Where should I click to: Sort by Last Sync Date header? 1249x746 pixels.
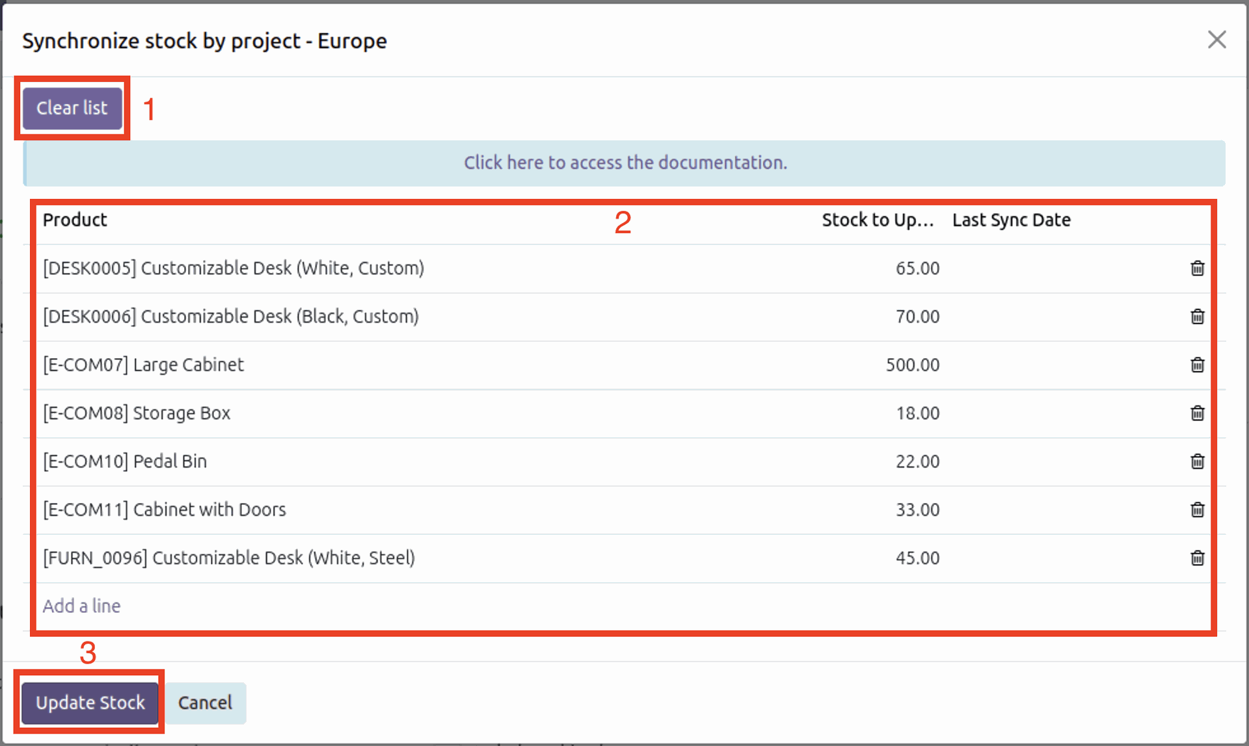1011,220
